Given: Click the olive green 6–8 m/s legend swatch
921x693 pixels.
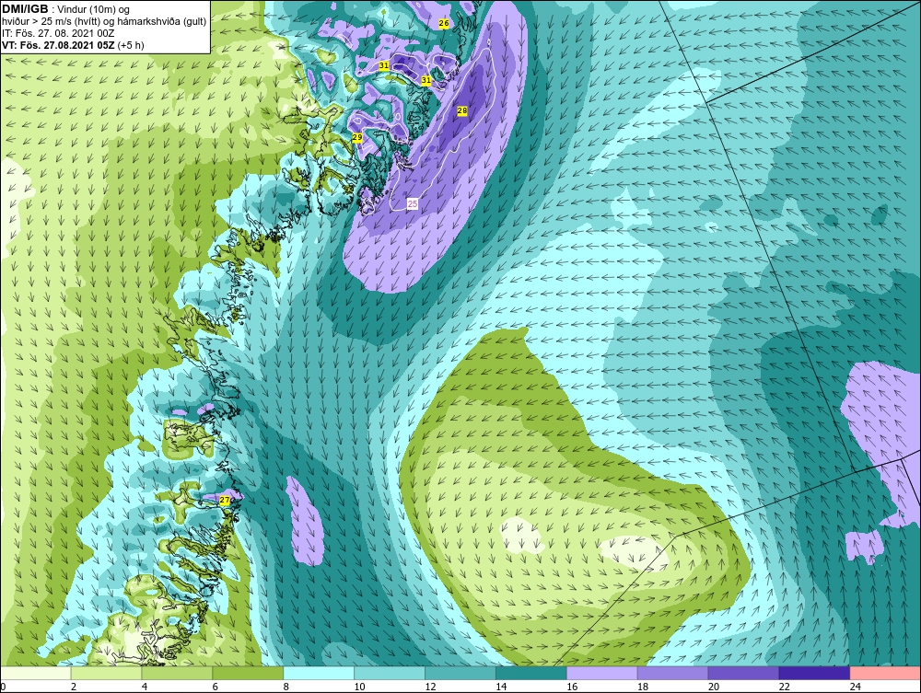Looking at the screenshot, I should (248, 673).
